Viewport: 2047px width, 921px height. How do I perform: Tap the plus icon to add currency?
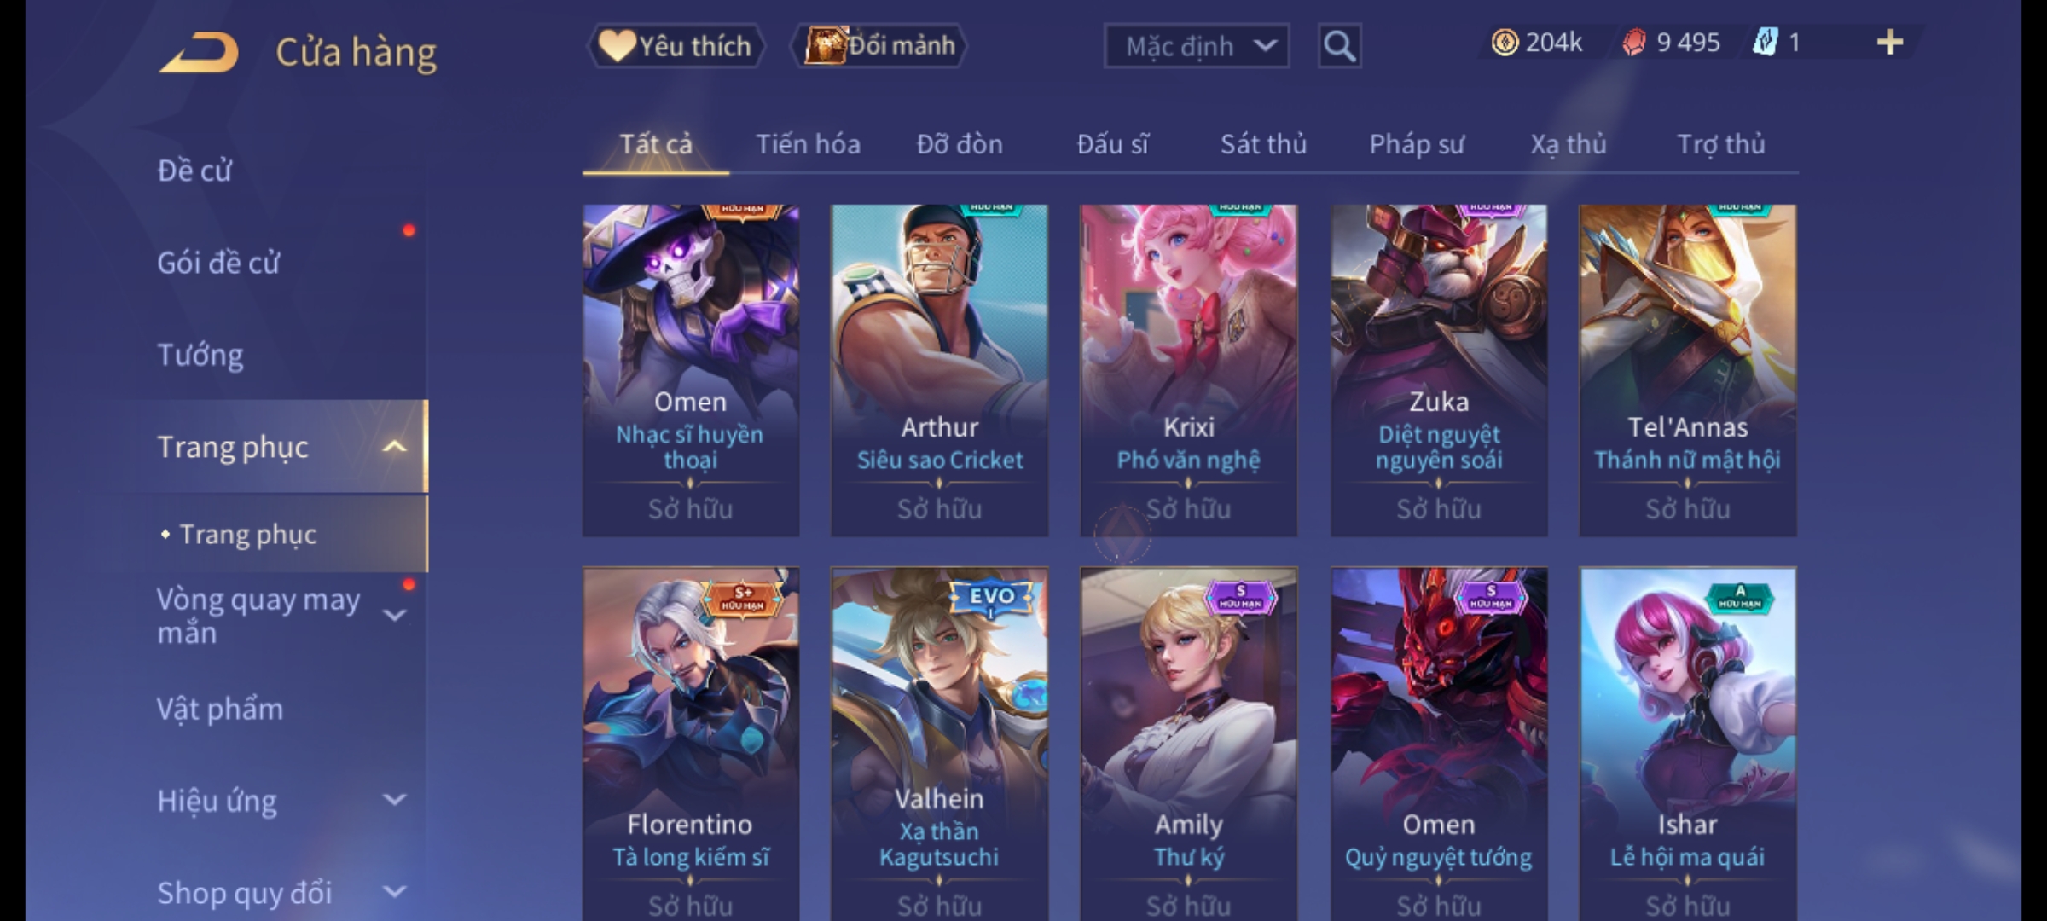click(x=1890, y=43)
